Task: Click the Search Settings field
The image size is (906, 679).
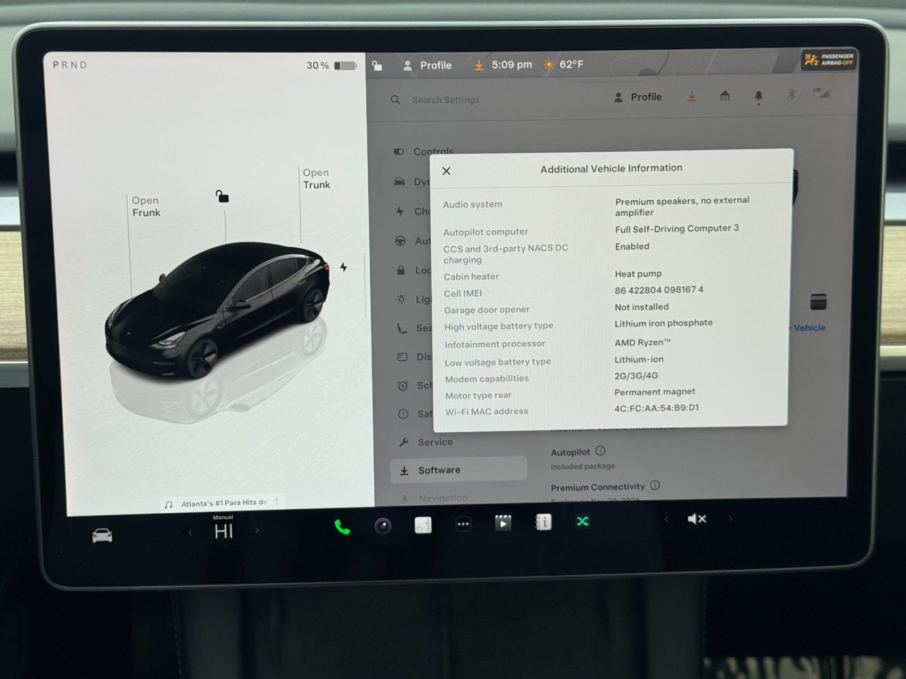Action: tap(446, 100)
